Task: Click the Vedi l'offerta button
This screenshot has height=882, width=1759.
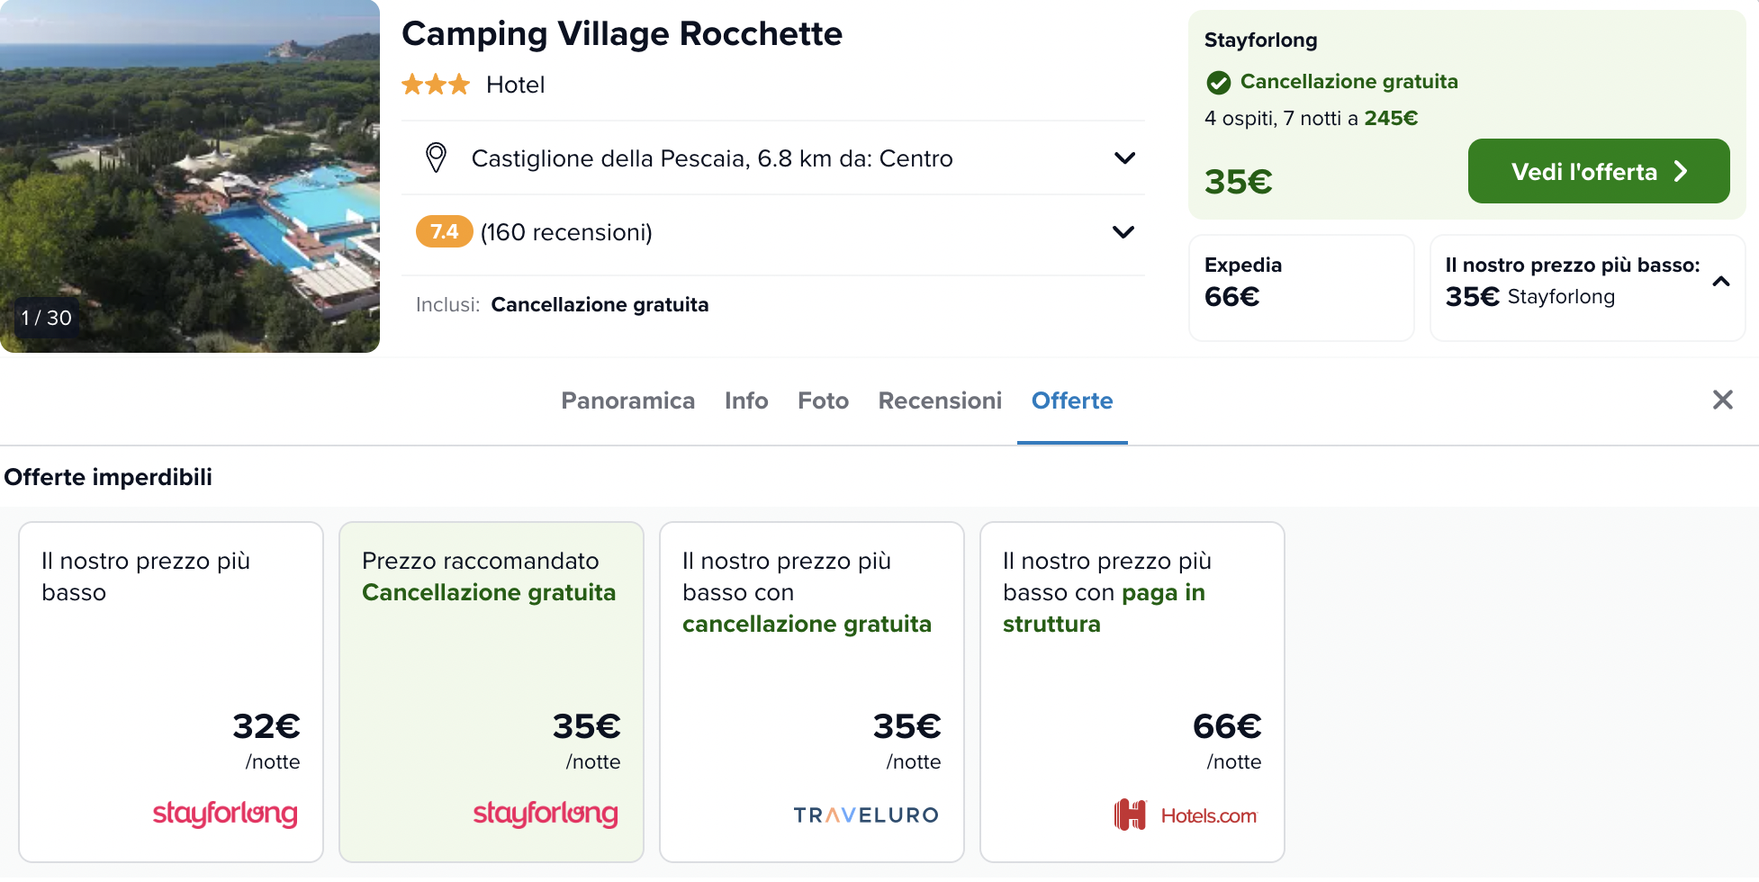Action: click(1599, 171)
